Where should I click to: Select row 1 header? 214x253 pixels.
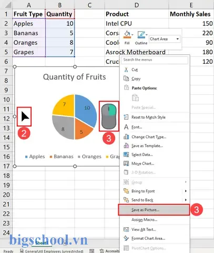[6, 14]
